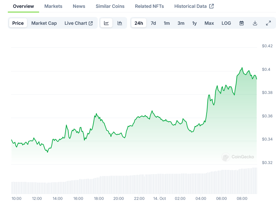Open Historical Data tab
Viewport: 276px width, 208px height.
(194, 6)
